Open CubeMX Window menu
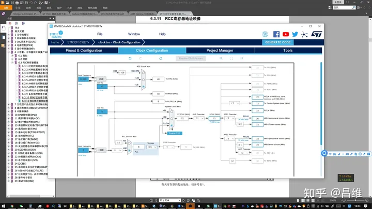This screenshot has height=209, width=372. 134,34
